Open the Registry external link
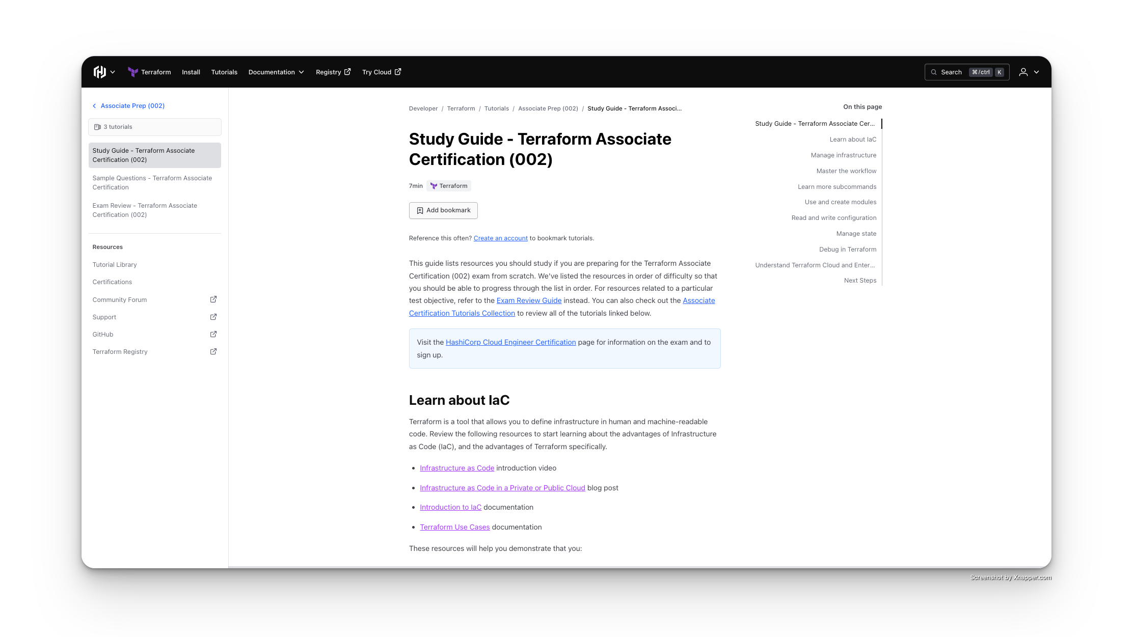1133x637 pixels. point(333,72)
